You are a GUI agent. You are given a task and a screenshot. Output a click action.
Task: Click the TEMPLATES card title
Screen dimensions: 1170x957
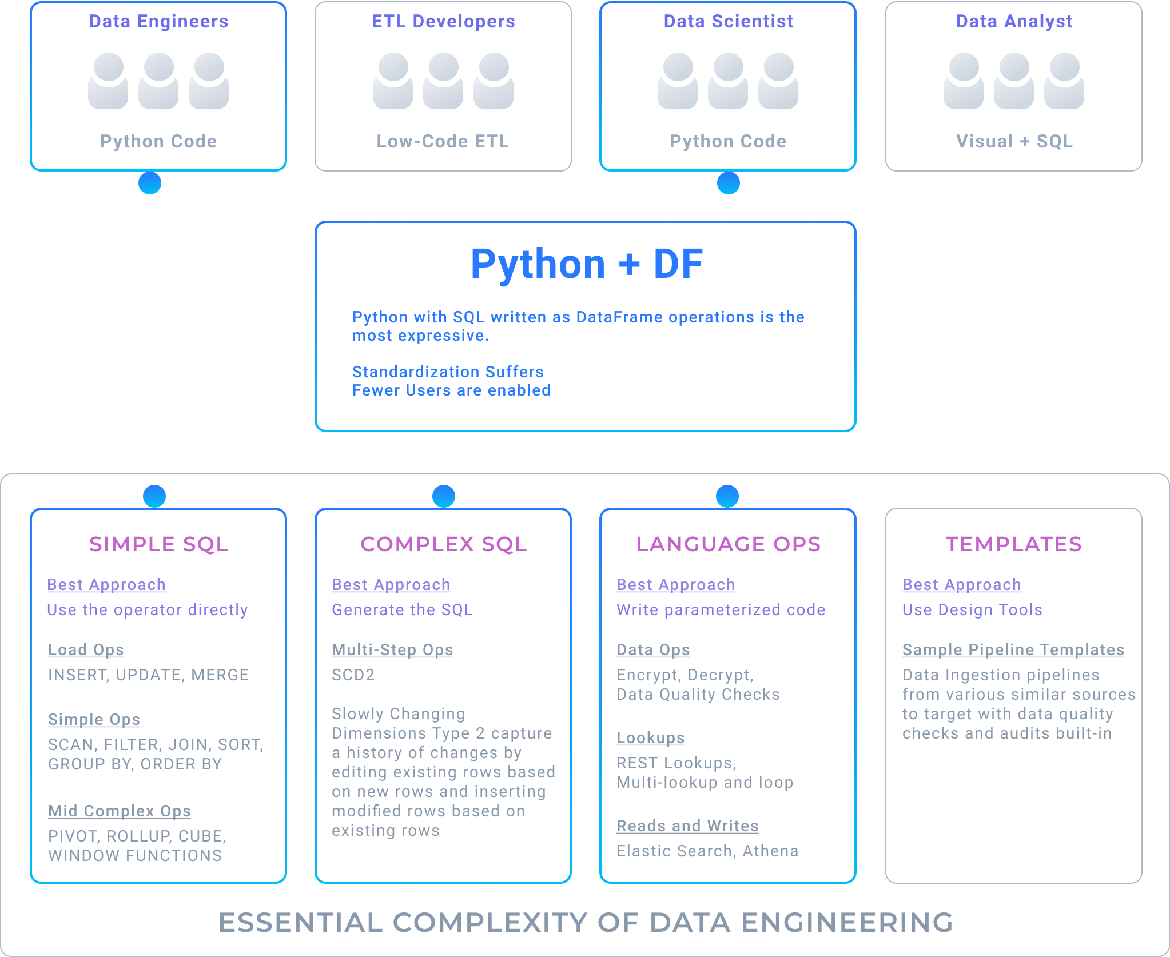[x=1014, y=544]
